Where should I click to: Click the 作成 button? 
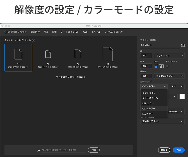[179, 150]
